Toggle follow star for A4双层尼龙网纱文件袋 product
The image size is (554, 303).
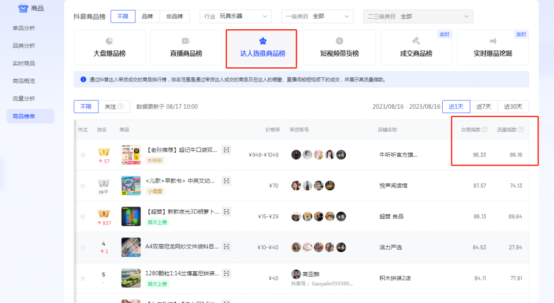click(x=83, y=247)
